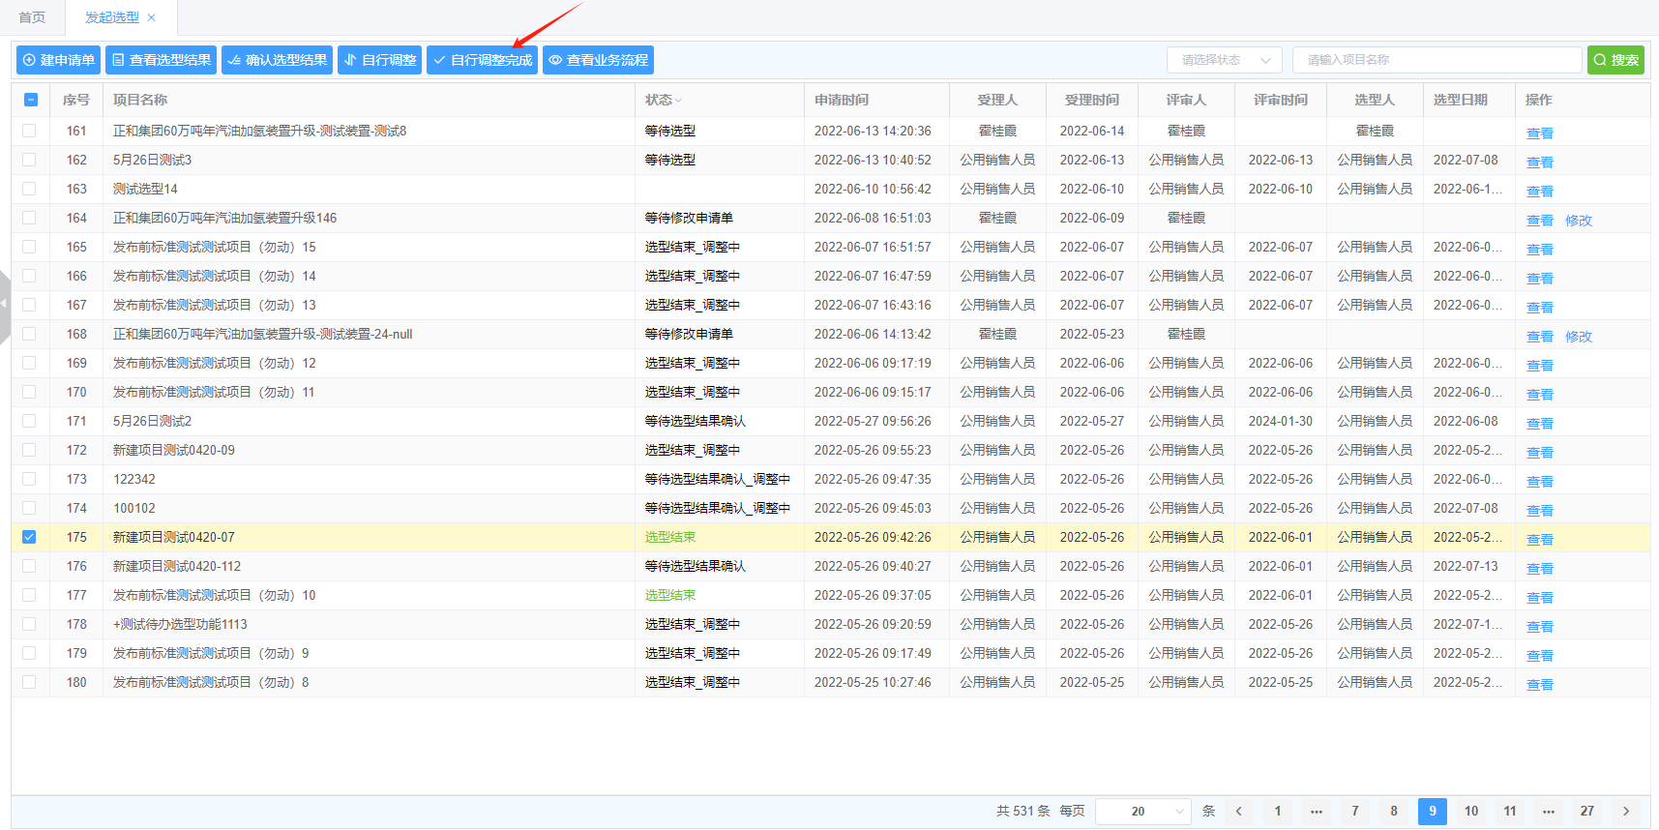Open the page size dropdown showing 20
Image resolution: width=1659 pixels, height=830 pixels.
[1142, 811]
